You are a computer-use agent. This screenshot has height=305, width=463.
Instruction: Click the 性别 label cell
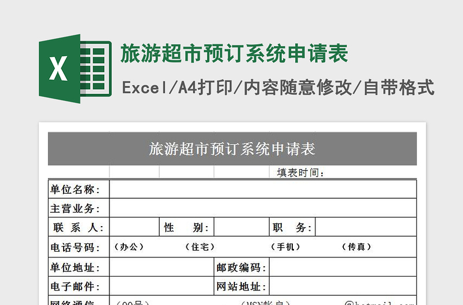[186, 227]
